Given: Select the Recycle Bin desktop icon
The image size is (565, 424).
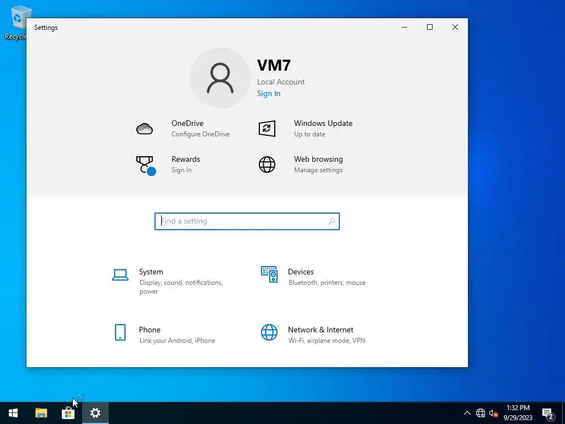Looking at the screenshot, I should 16,22.
